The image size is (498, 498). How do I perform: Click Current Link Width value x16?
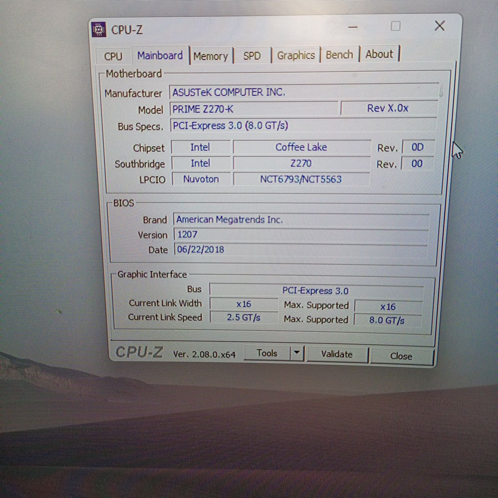click(244, 304)
